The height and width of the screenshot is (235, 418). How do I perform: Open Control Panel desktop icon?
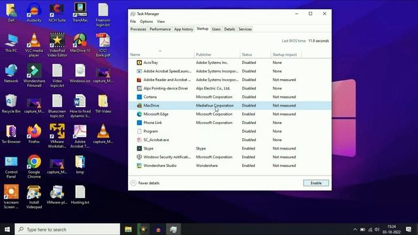coord(11,166)
